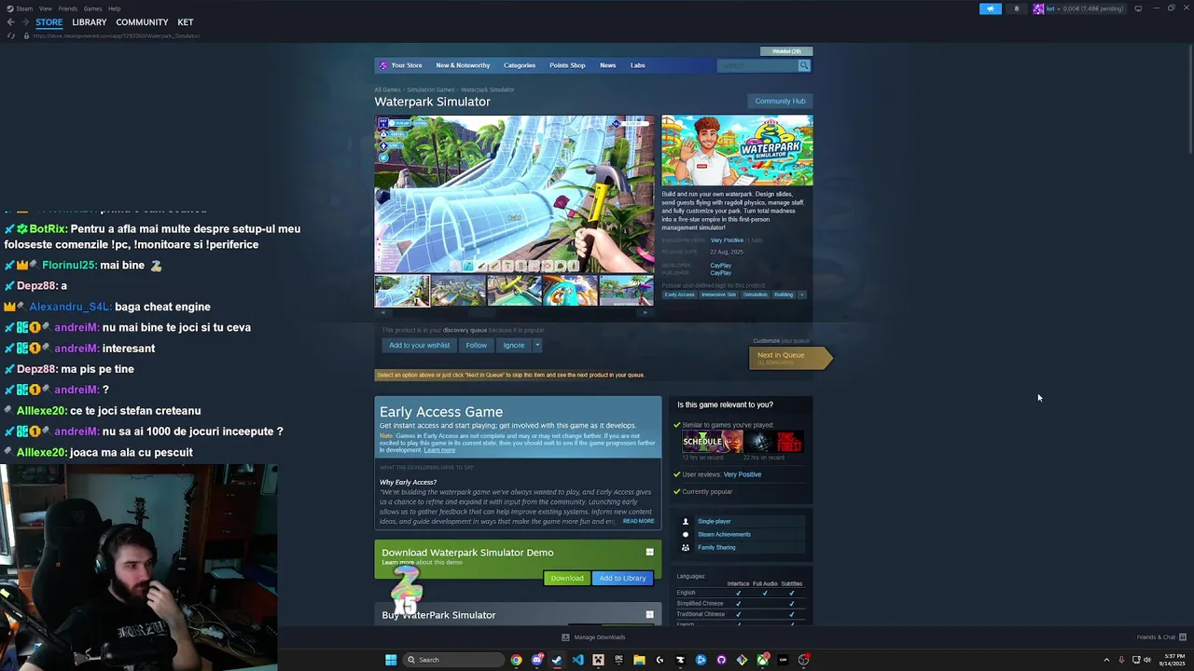Click the Single-player feature icon
This screenshot has width=1194, height=671.
tap(686, 521)
